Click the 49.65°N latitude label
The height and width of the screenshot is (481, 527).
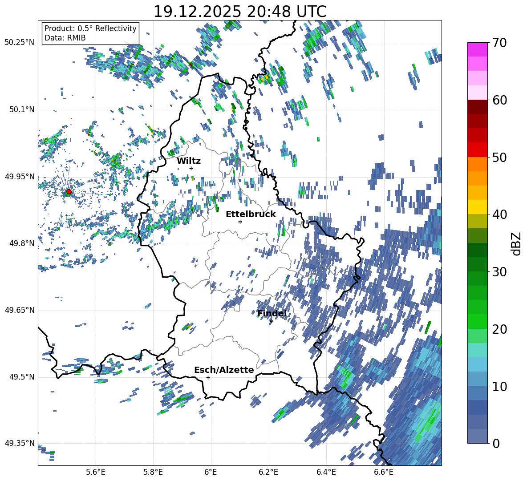pos(20,310)
